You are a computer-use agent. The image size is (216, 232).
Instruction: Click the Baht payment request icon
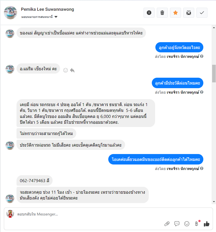click(197, 224)
